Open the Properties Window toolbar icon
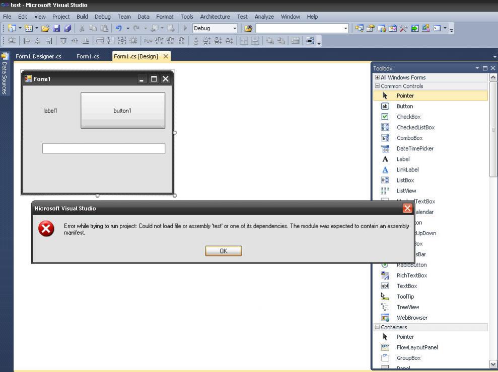498x372 pixels. [x=370, y=28]
